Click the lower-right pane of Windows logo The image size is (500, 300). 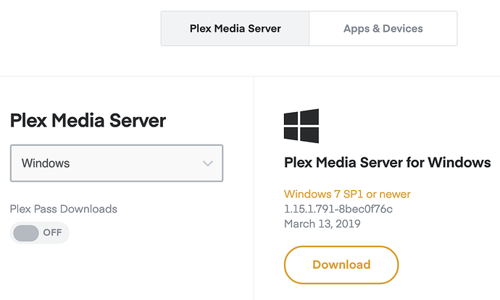(310, 135)
